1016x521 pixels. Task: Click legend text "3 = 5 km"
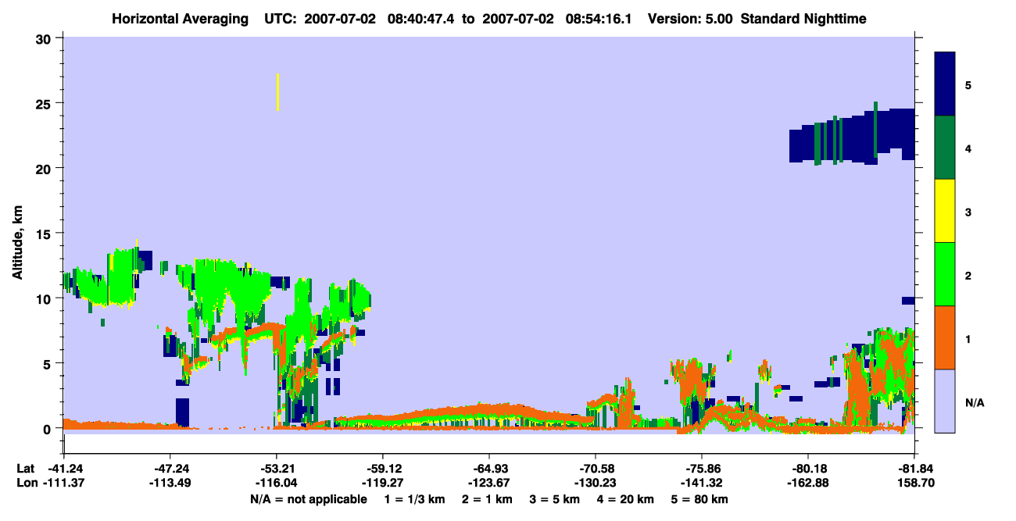[555, 499]
